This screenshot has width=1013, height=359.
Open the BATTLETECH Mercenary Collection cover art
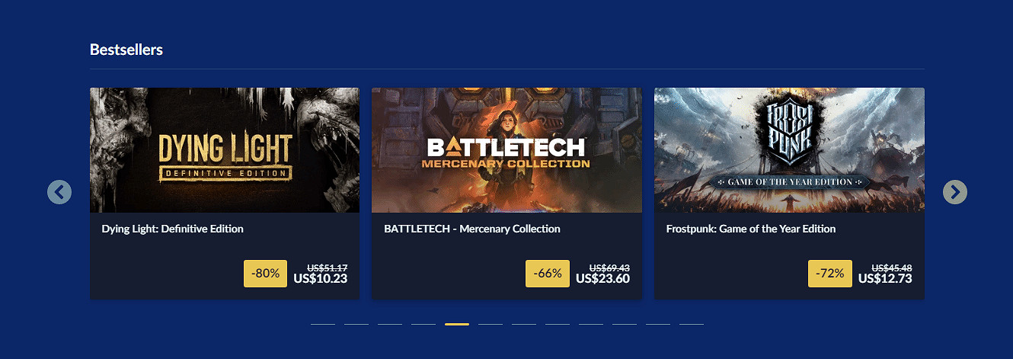pyautogui.click(x=507, y=150)
